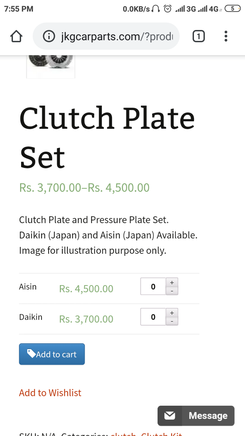Open the tab switcher showing 1 tab

coord(199,36)
